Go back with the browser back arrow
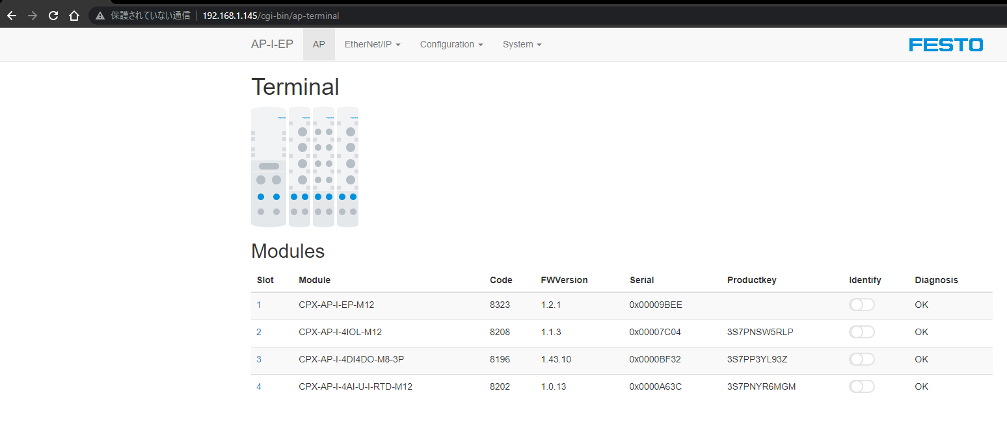Image resolution: width=1007 pixels, height=428 pixels. [12, 15]
